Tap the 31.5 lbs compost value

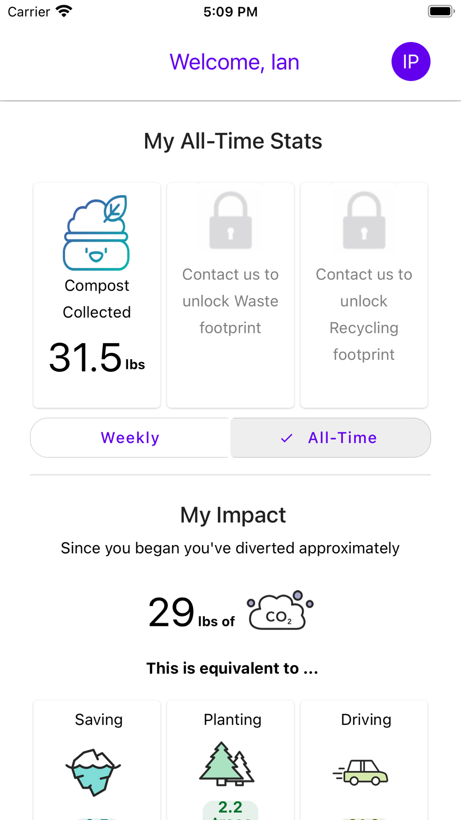97,357
